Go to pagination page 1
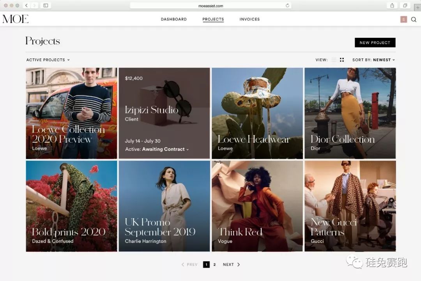 (x=206, y=264)
